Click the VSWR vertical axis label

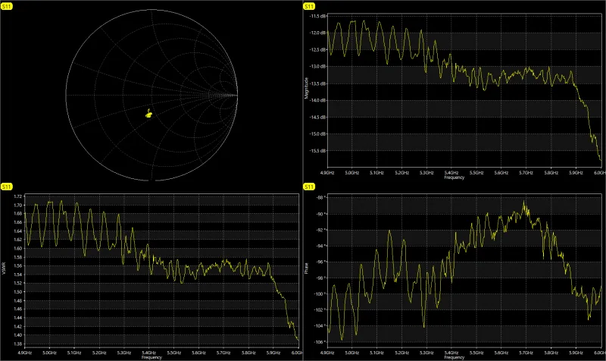[4, 268]
